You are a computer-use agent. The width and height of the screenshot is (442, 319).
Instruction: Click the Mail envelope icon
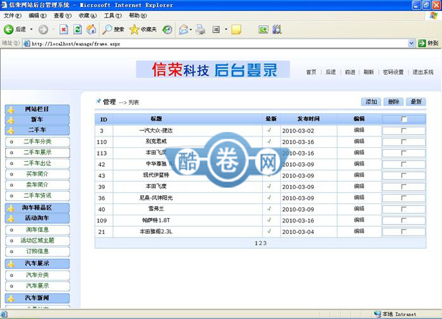pyautogui.click(x=184, y=29)
